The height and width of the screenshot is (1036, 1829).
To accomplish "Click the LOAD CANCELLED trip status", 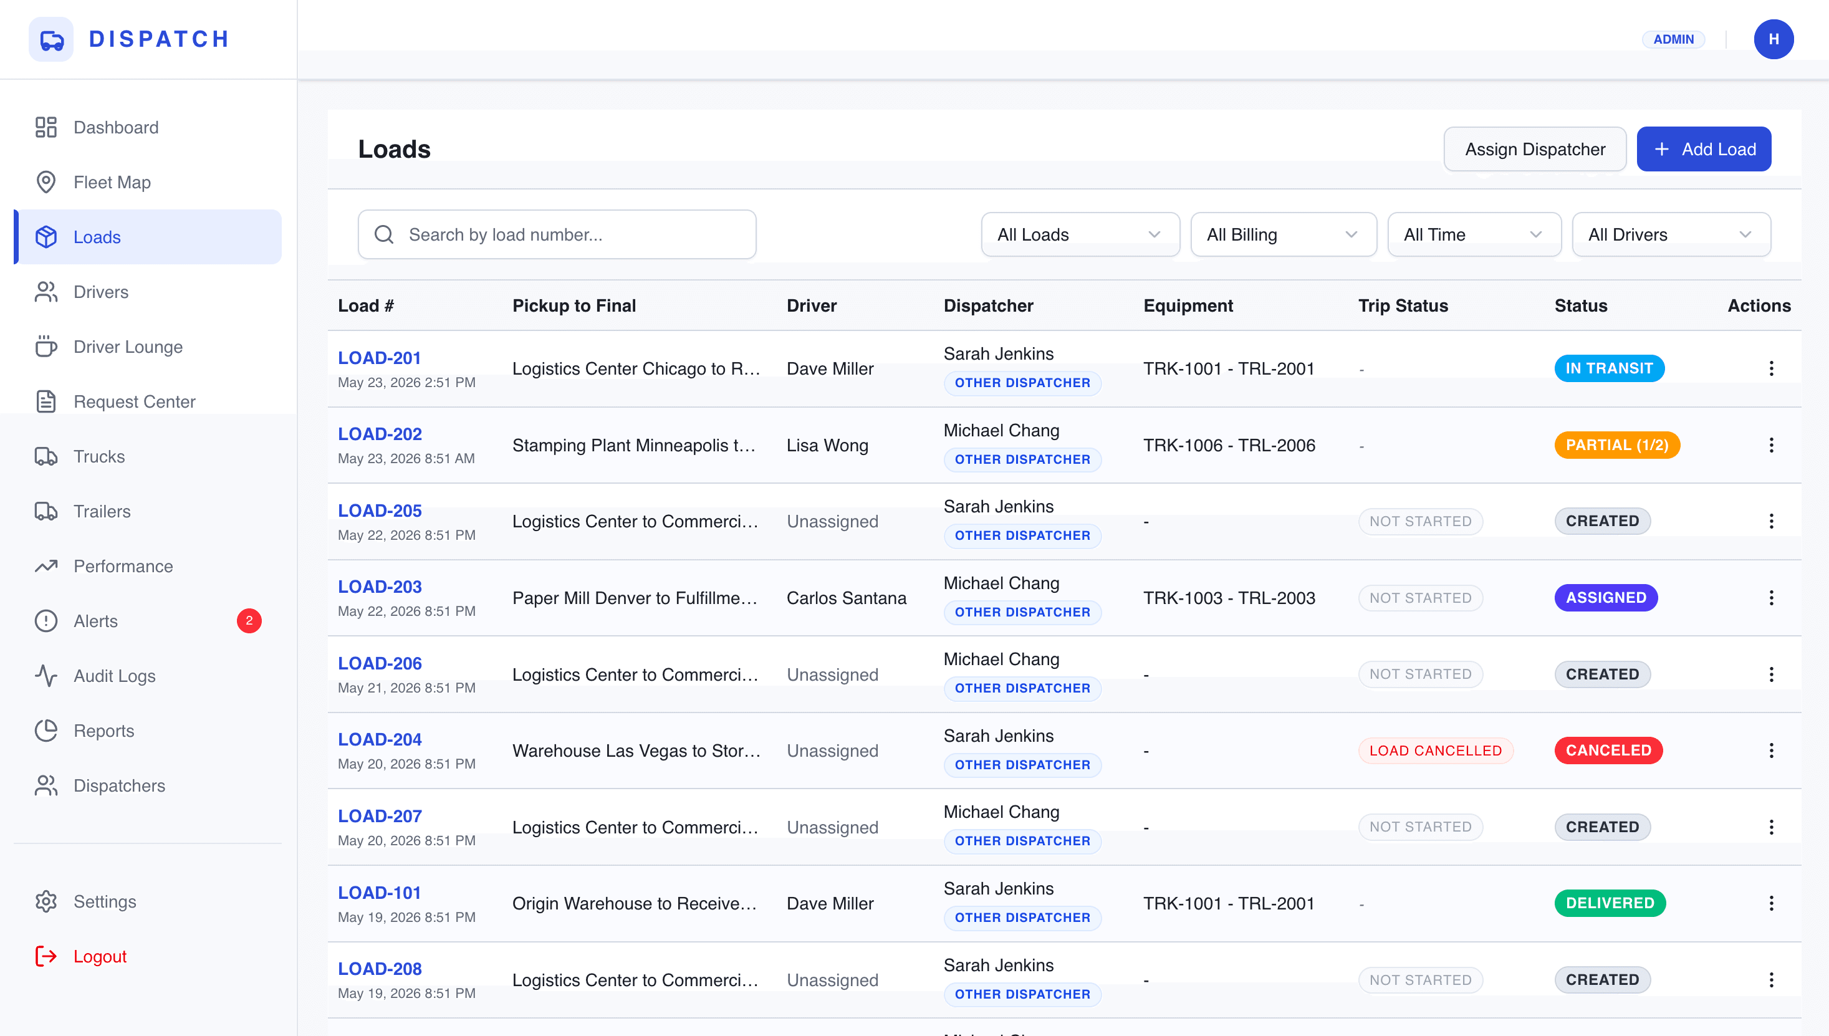I will click(x=1435, y=750).
